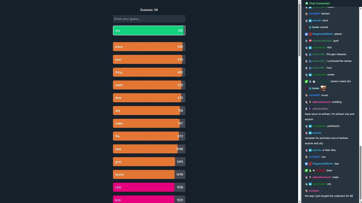
Task: Click username chrisbt97 beside 'kitchen'
Action: pyautogui.click(x=314, y=14)
